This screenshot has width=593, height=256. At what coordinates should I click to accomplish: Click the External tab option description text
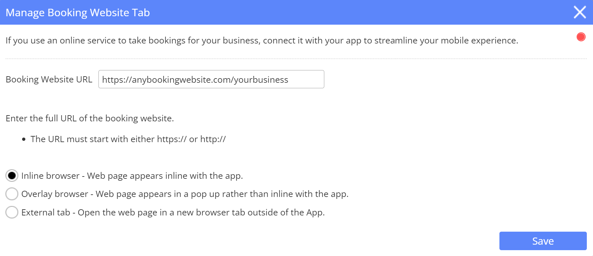(x=173, y=213)
